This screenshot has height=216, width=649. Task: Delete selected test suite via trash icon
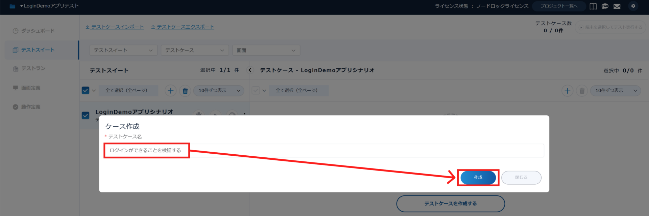(185, 91)
